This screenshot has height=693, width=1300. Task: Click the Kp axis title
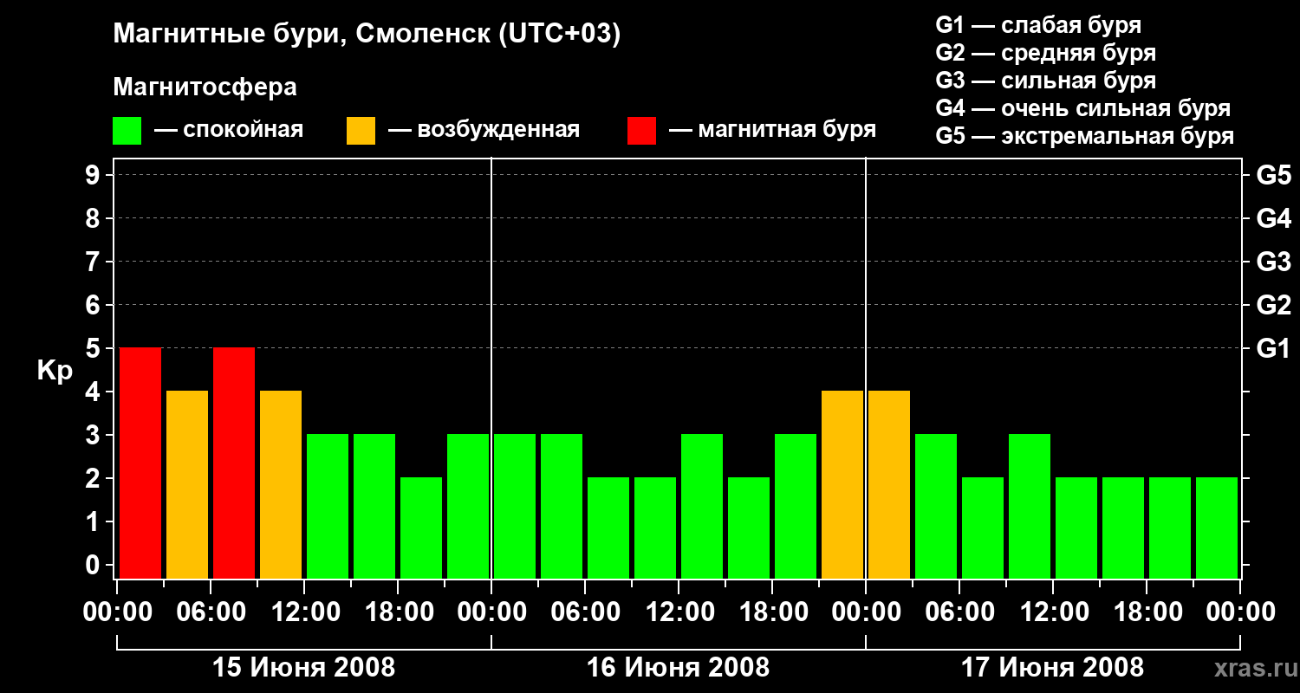55,371
